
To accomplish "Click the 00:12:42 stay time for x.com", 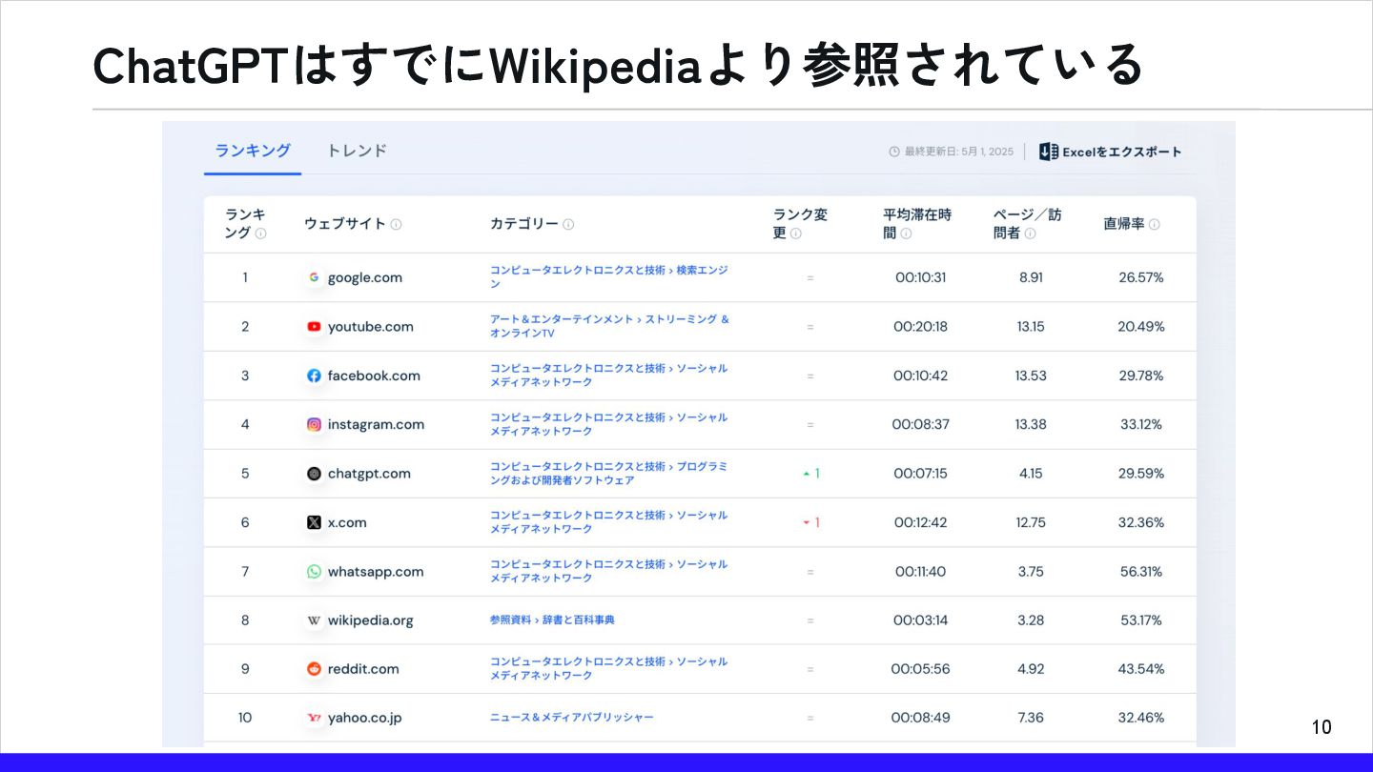I will (x=920, y=522).
